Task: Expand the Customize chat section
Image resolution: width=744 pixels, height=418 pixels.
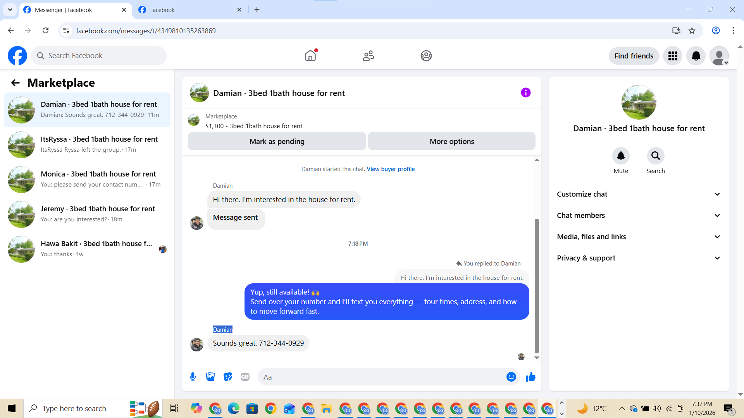Action: tap(639, 194)
